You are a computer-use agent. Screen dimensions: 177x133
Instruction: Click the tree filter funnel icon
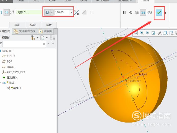coord(1,44)
